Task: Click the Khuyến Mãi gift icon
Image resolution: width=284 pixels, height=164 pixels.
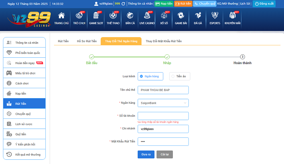Action: pyautogui.click(x=233, y=16)
